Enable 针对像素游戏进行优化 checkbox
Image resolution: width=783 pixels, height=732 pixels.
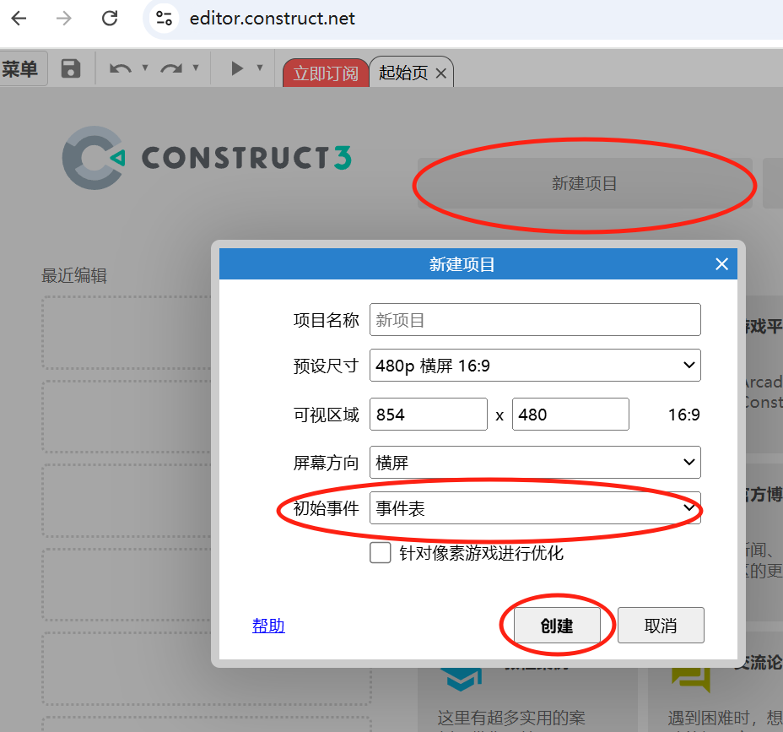(380, 552)
